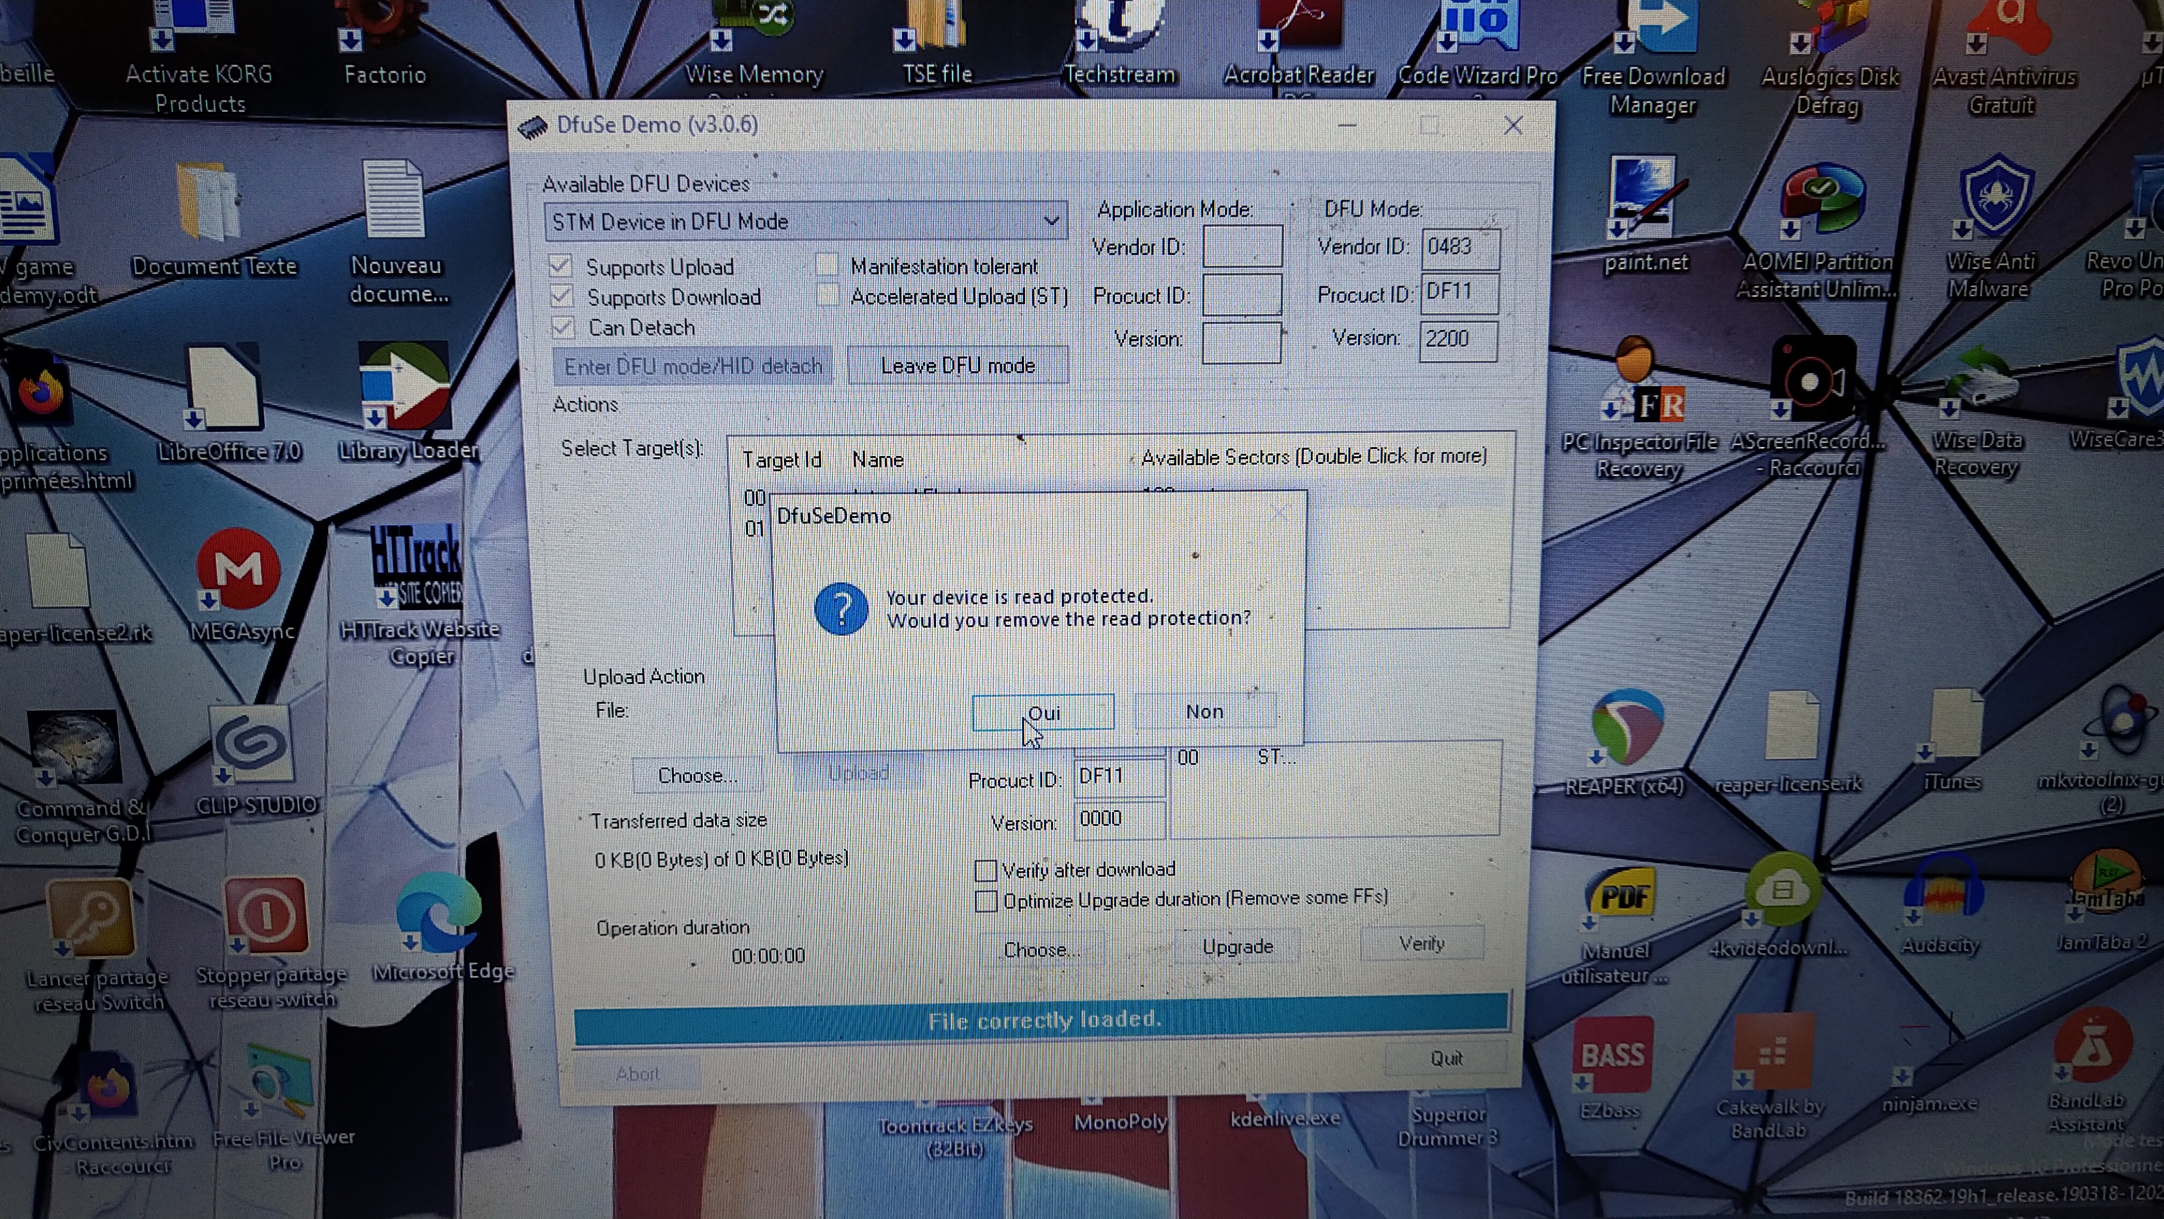Toggle Optimize Upgrade duration checkbox
The image size is (2164, 1219).
pos(985,901)
